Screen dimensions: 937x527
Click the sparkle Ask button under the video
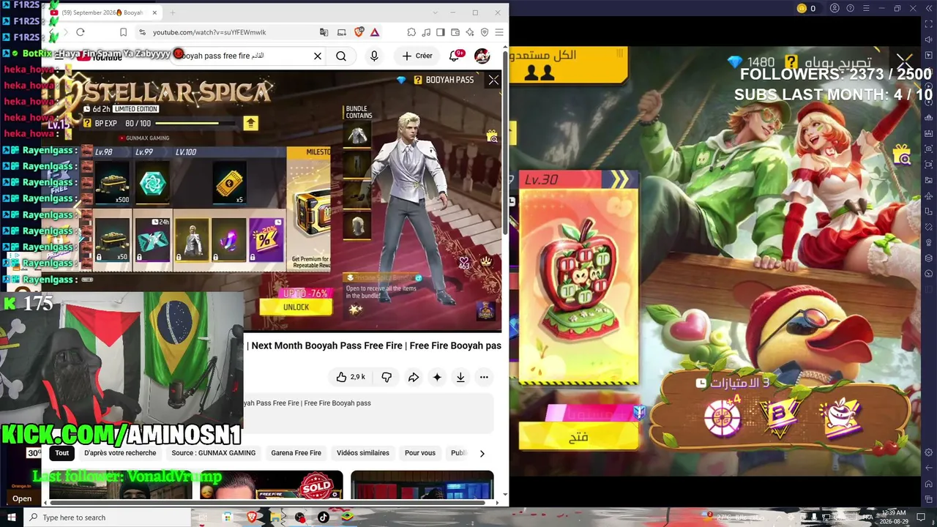[437, 377]
